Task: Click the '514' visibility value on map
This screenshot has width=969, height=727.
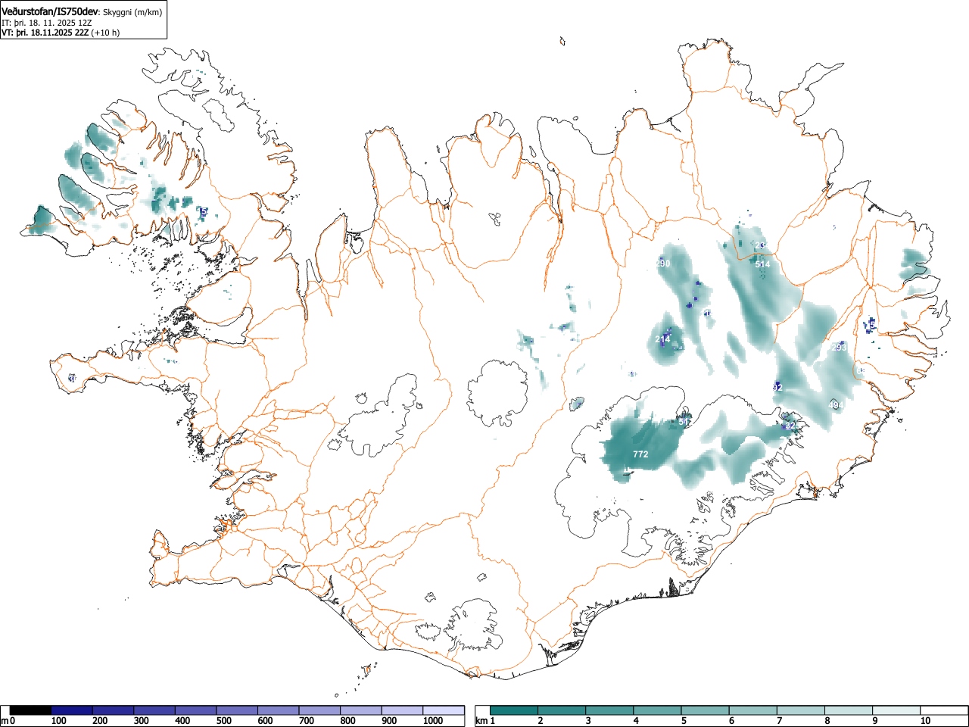Action: 762,264
